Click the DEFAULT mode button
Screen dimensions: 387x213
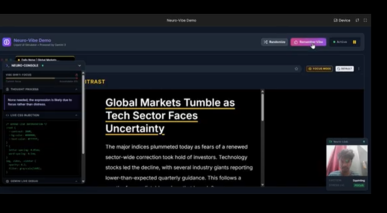point(345,69)
